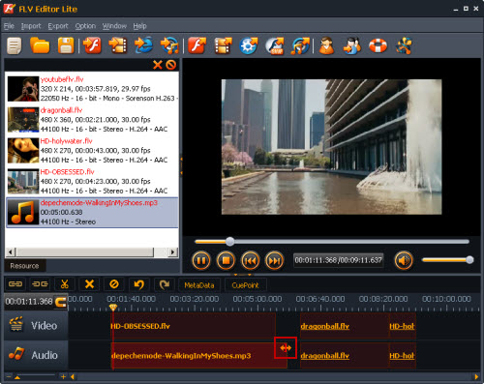The height and width of the screenshot is (384, 484).
Task: Click resource list scroll right arrow
Action: point(173,251)
